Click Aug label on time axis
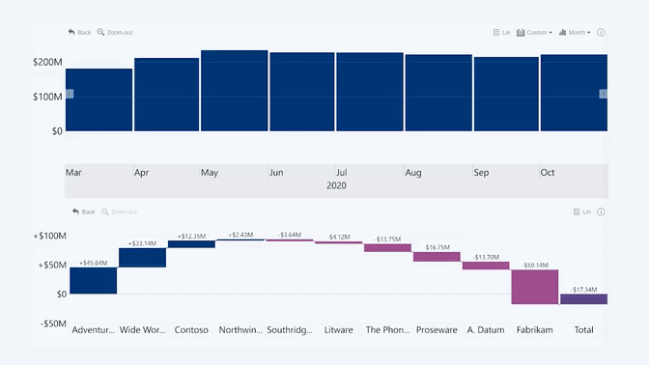 coord(413,173)
